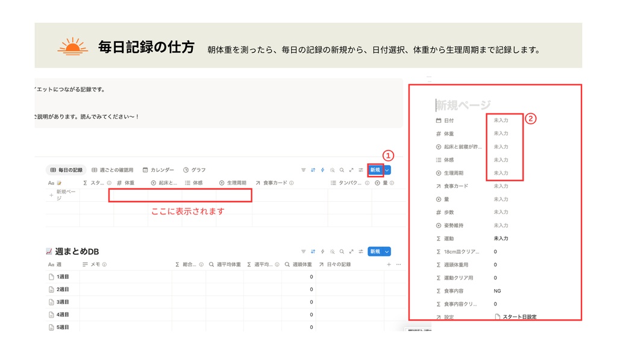Click 新規 button in 週まとめDB database
The image size is (617, 347).
pos(375,251)
